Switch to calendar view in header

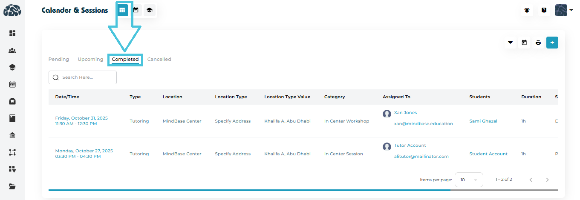click(x=136, y=10)
